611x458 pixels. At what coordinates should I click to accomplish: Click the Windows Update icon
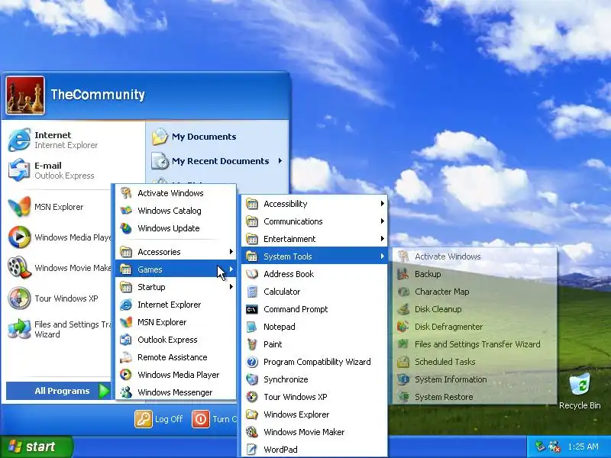tap(126, 228)
